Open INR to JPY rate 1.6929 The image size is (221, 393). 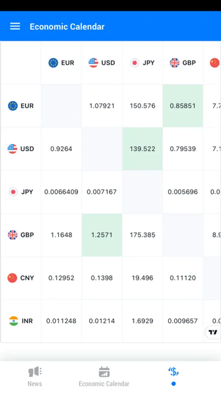143,321
